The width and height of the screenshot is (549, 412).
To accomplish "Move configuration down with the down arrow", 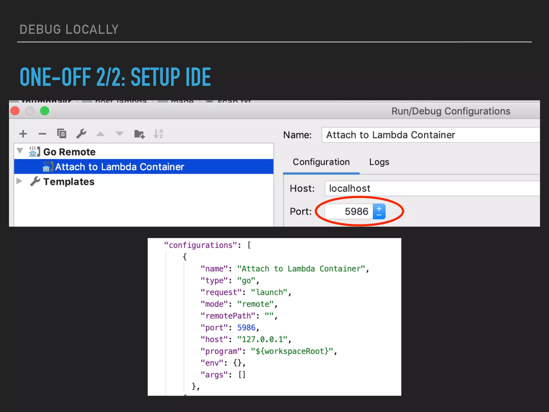I will click(120, 134).
